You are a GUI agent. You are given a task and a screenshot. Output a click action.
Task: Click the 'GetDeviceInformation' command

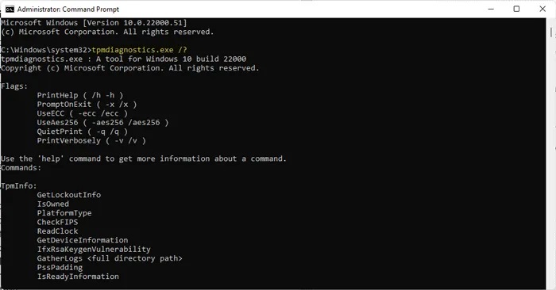[x=83, y=240]
